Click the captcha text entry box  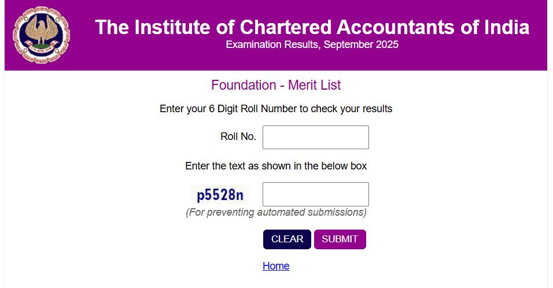[x=315, y=194]
